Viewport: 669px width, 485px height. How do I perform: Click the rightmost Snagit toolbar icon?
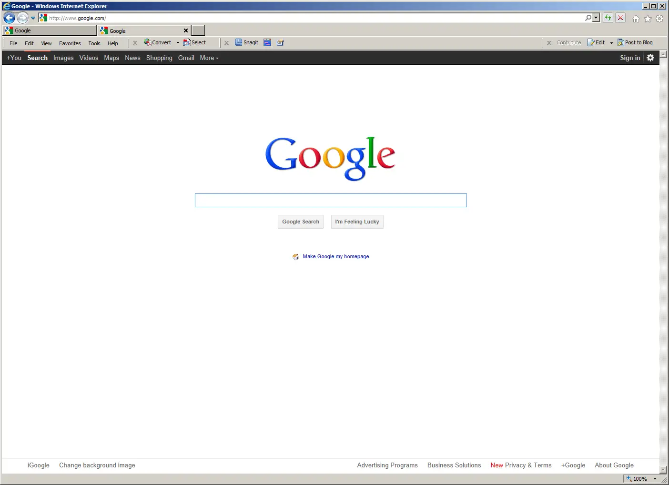280,42
